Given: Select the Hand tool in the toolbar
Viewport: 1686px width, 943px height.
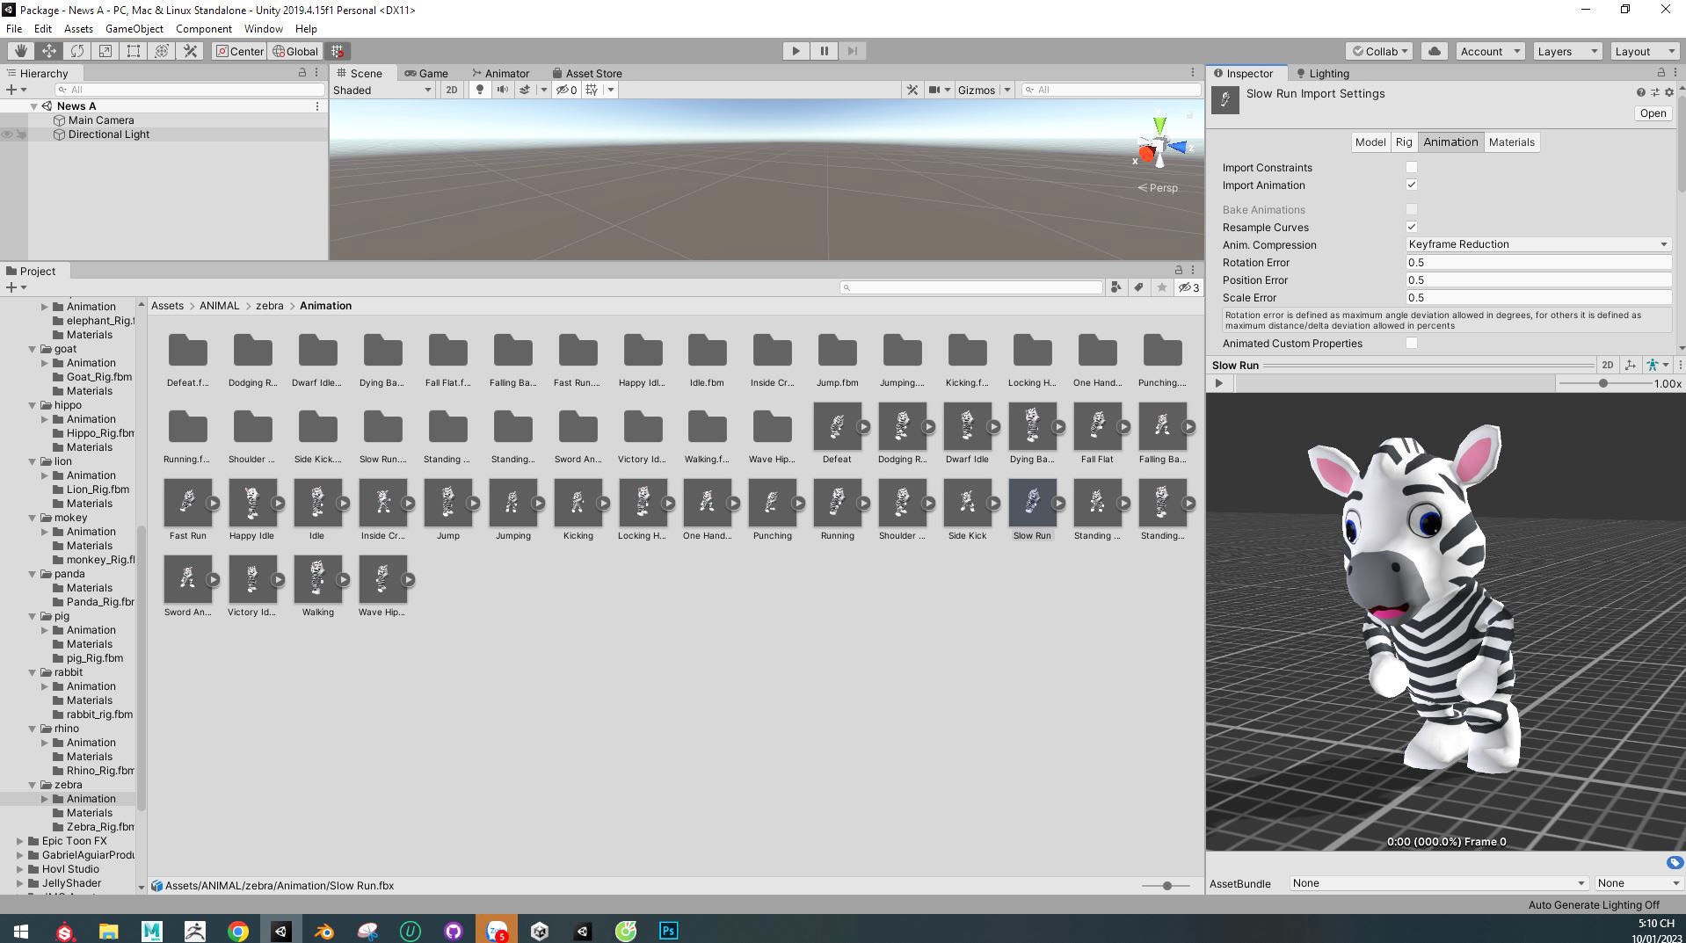Looking at the screenshot, I should (x=20, y=51).
